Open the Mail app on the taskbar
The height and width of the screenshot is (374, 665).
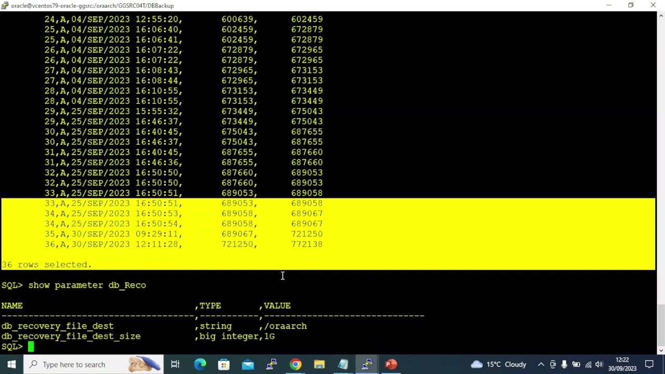248,364
